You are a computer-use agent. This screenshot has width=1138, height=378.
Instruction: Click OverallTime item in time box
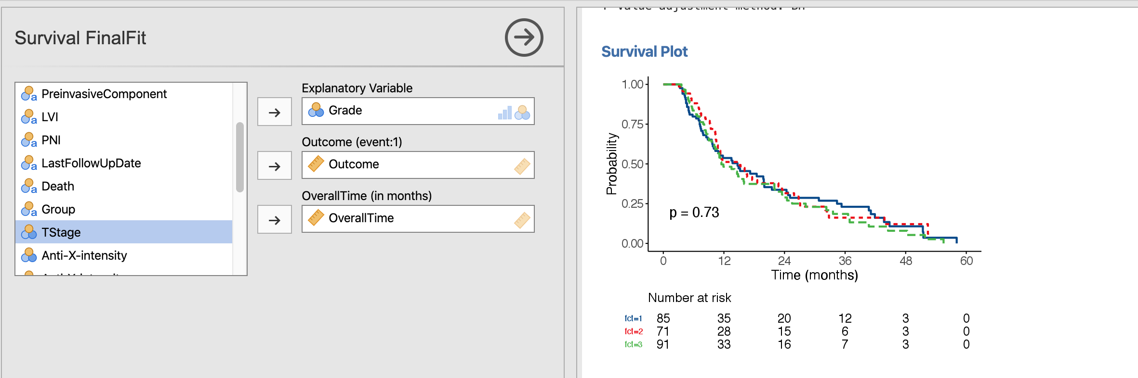361,218
